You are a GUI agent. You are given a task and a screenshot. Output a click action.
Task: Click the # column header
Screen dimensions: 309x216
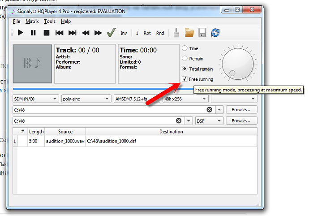coord(22,132)
